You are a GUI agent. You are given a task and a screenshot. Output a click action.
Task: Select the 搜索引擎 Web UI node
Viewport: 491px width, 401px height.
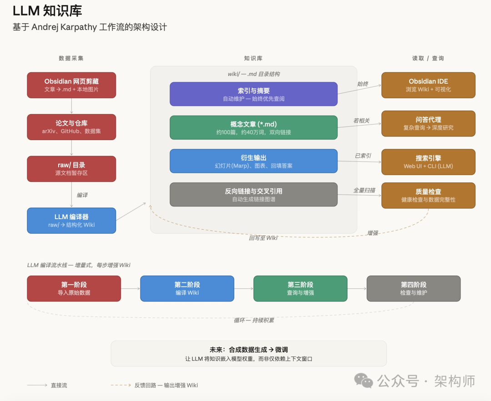tap(428, 162)
